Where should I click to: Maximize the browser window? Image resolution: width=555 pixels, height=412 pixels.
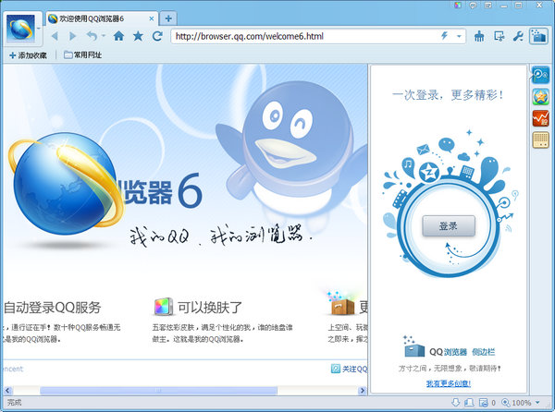[x=519, y=5]
